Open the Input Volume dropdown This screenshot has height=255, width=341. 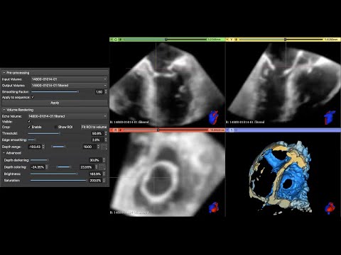click(69, 79)
